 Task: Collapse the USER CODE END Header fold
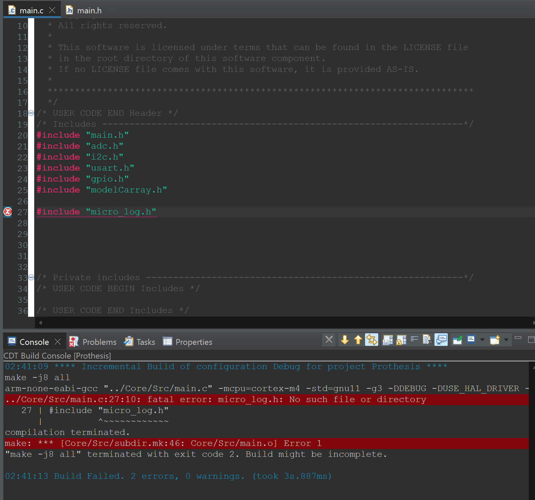tap(31, 113)
